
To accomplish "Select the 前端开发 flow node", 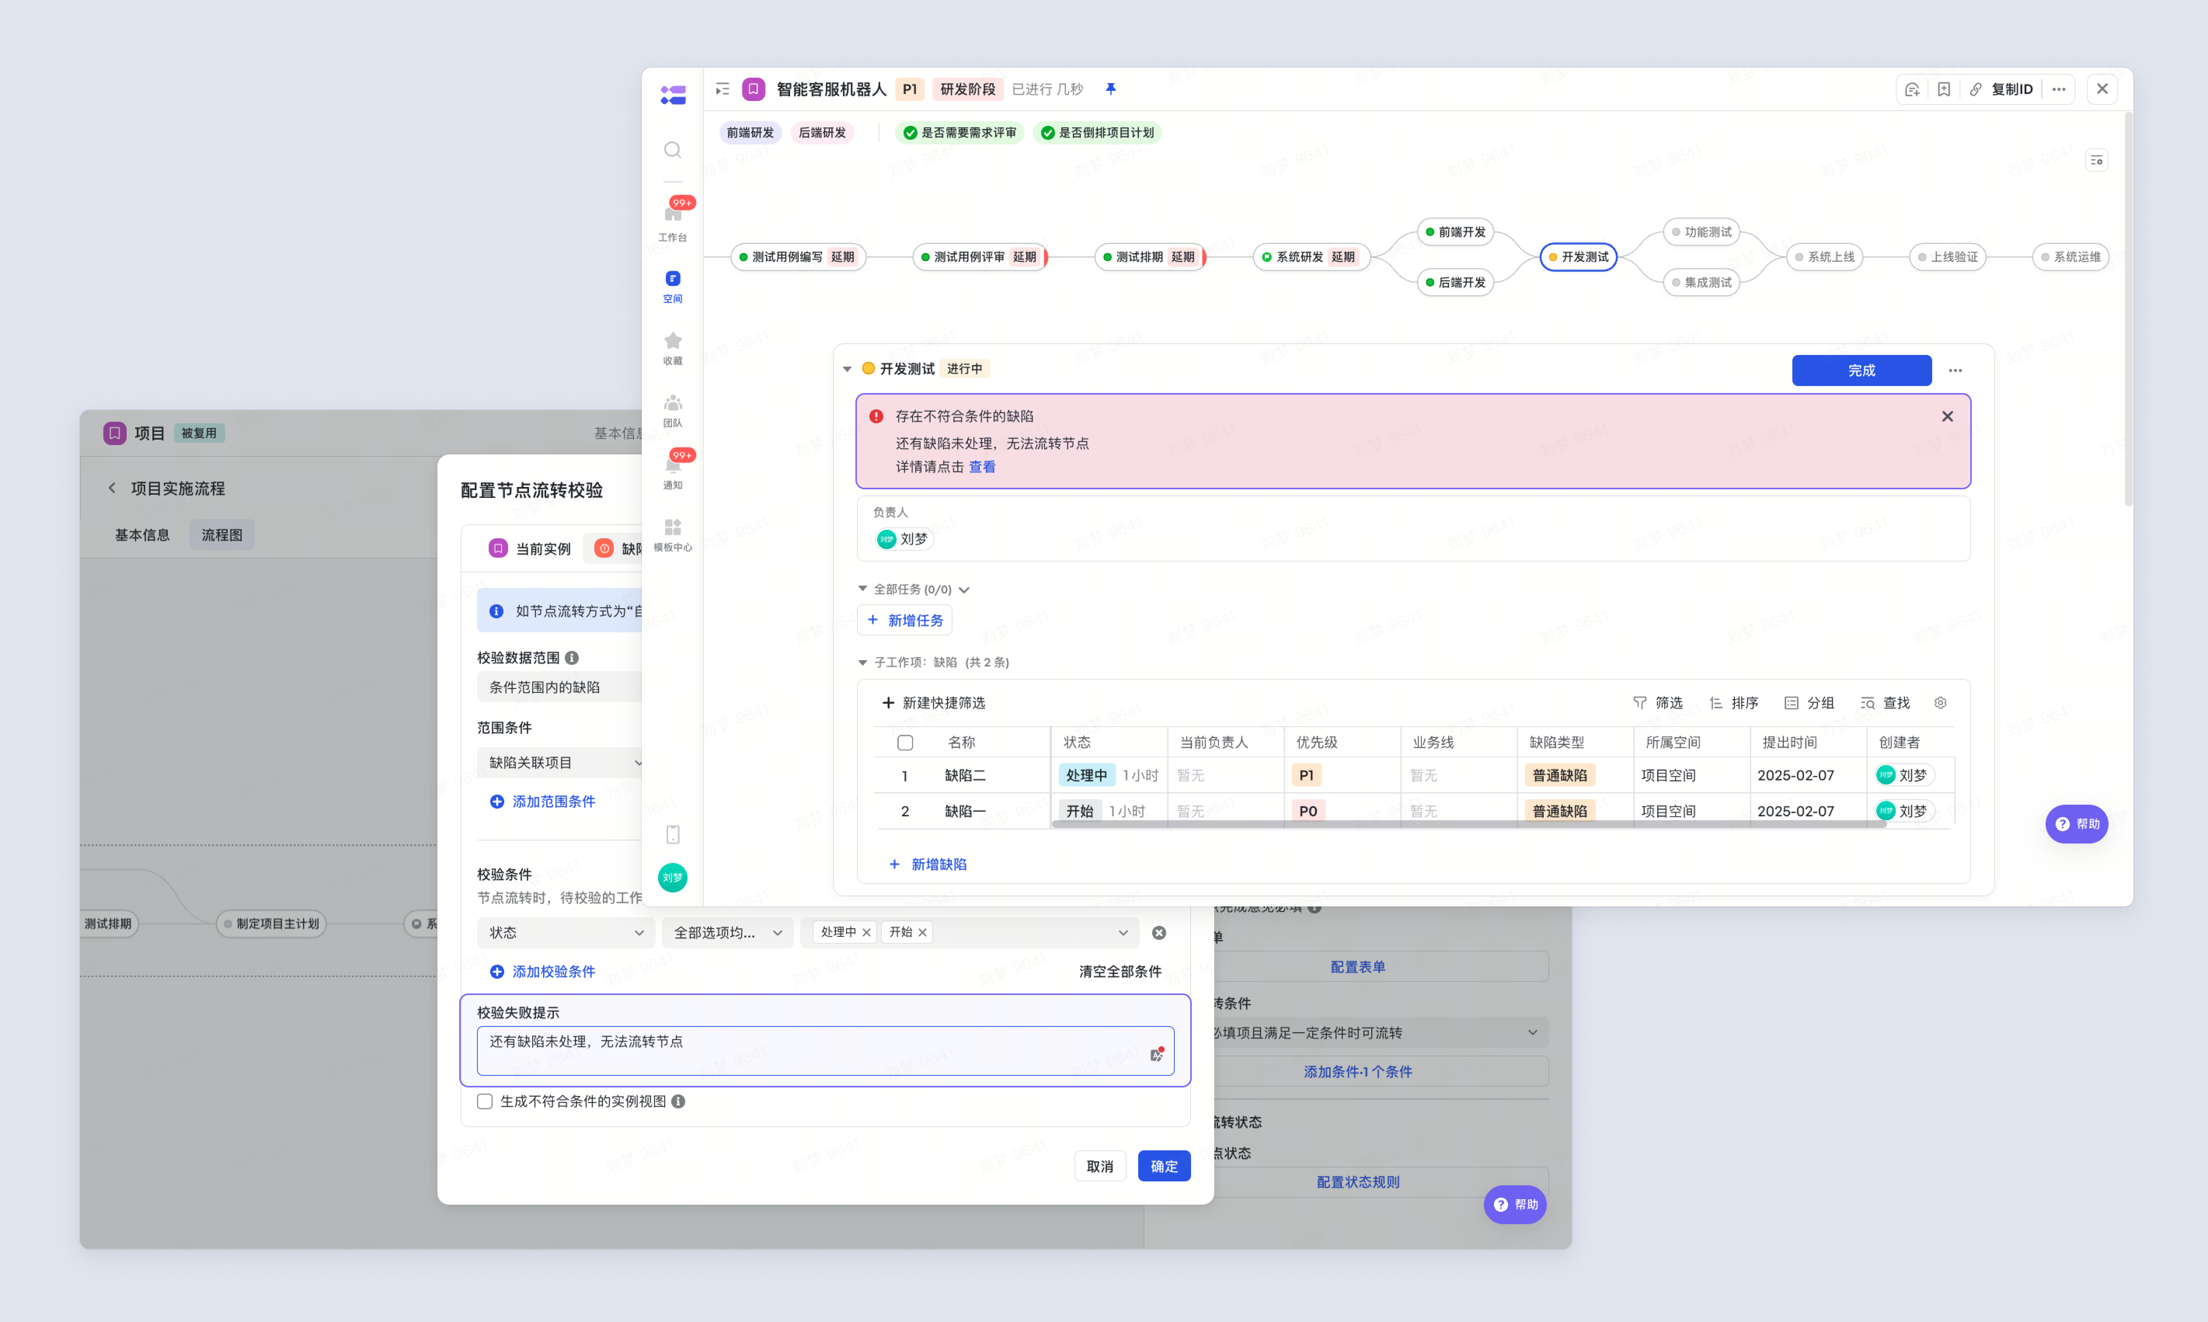I will (x=1455, y=231).
